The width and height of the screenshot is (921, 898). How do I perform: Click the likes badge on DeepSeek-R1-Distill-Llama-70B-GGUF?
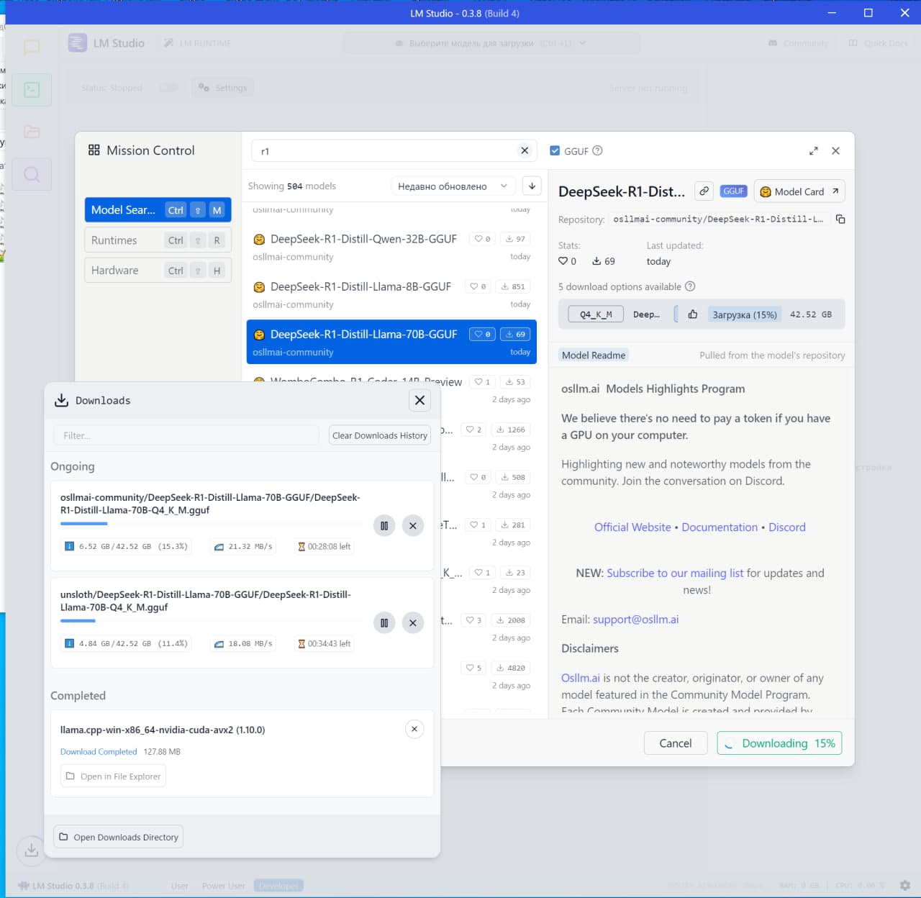[x=481, y=334]
